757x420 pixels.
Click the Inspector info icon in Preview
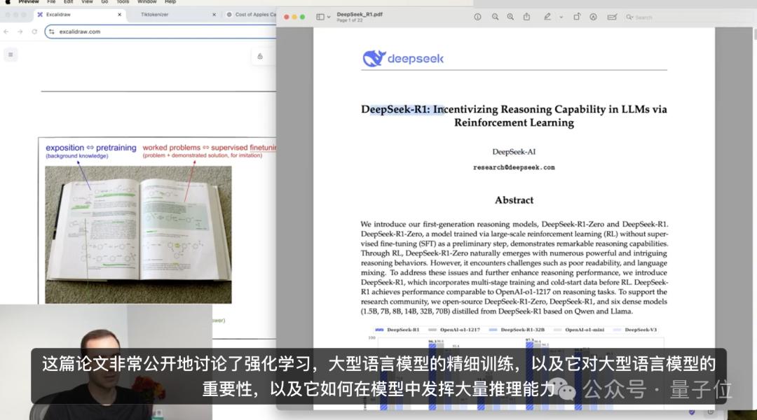[477, 17]
